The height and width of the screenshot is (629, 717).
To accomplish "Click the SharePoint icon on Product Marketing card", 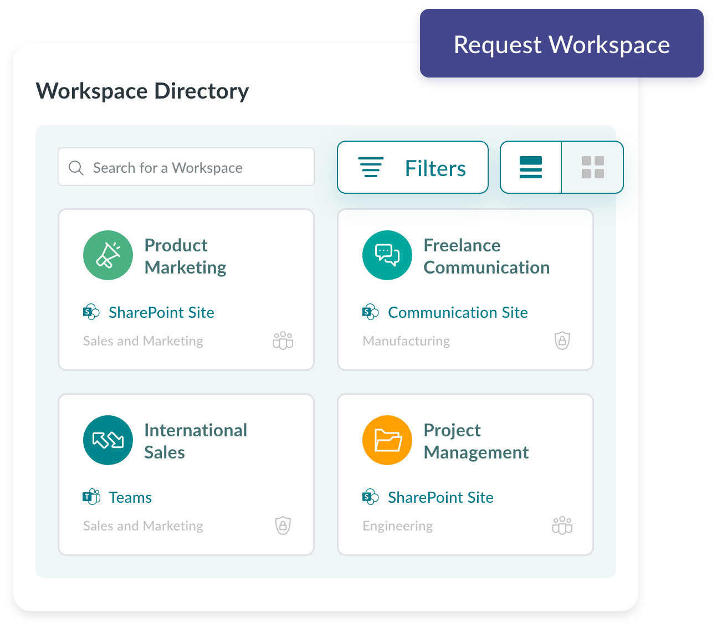I will 90,312.
